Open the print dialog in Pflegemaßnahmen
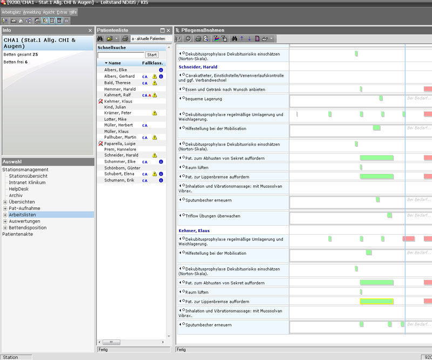 pos(198,38)
